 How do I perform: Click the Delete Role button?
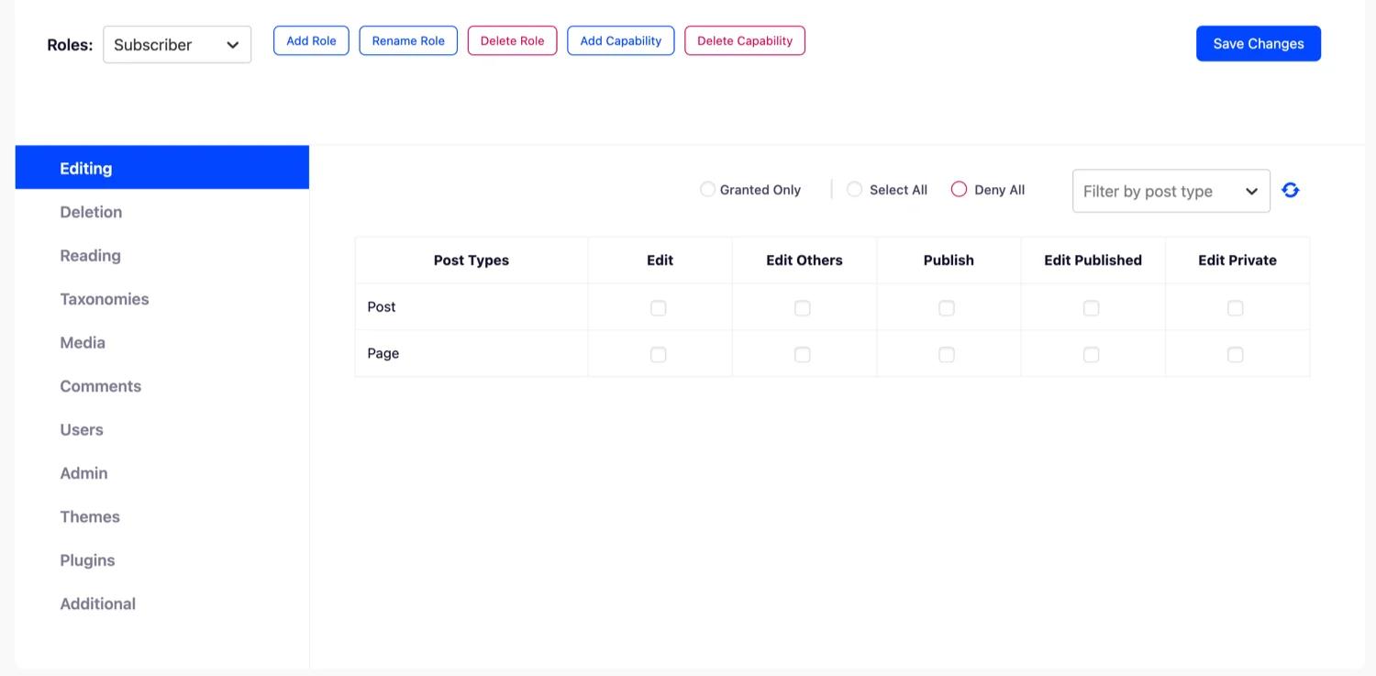[512, 40]
